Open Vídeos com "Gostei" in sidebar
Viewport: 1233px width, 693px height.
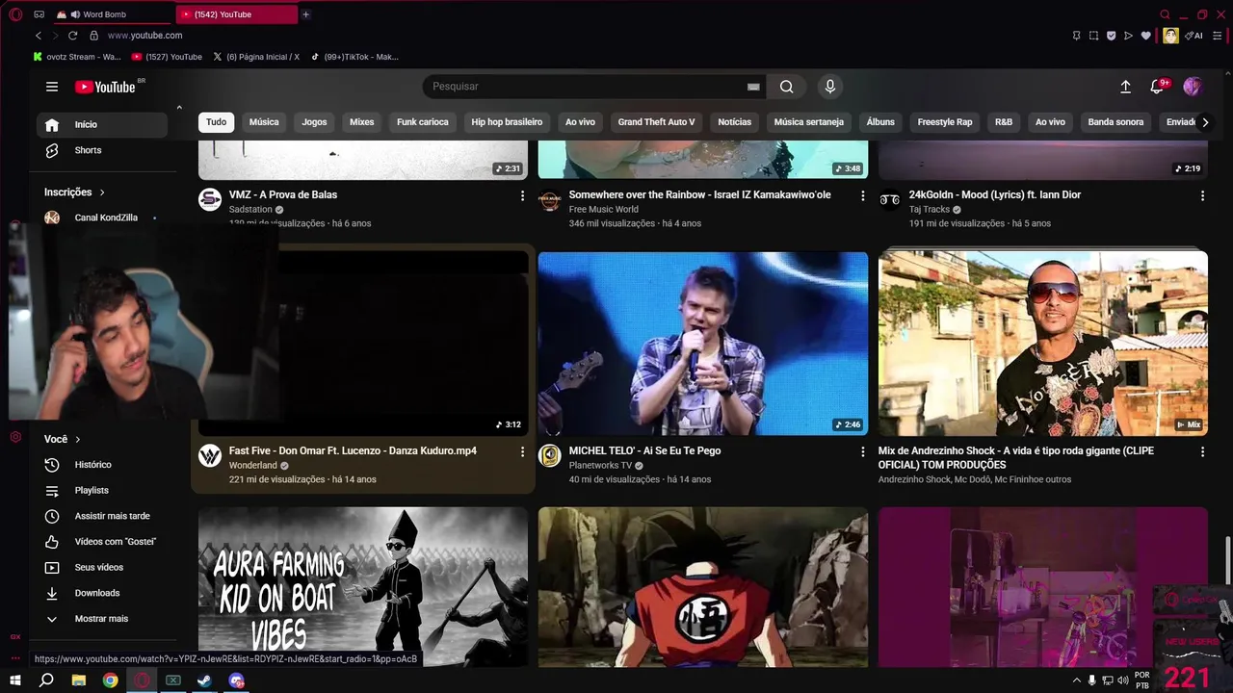point(101,542)
